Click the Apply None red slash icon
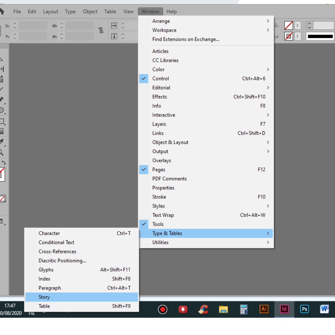The width and height of the screenshot is (335, 335). [2, 199]
